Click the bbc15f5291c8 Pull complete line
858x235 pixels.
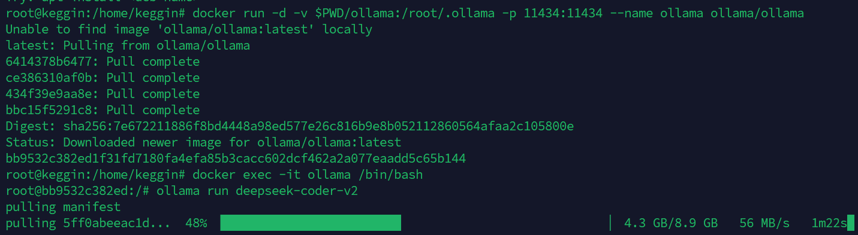pyautogui.click(x=103, y=110)
